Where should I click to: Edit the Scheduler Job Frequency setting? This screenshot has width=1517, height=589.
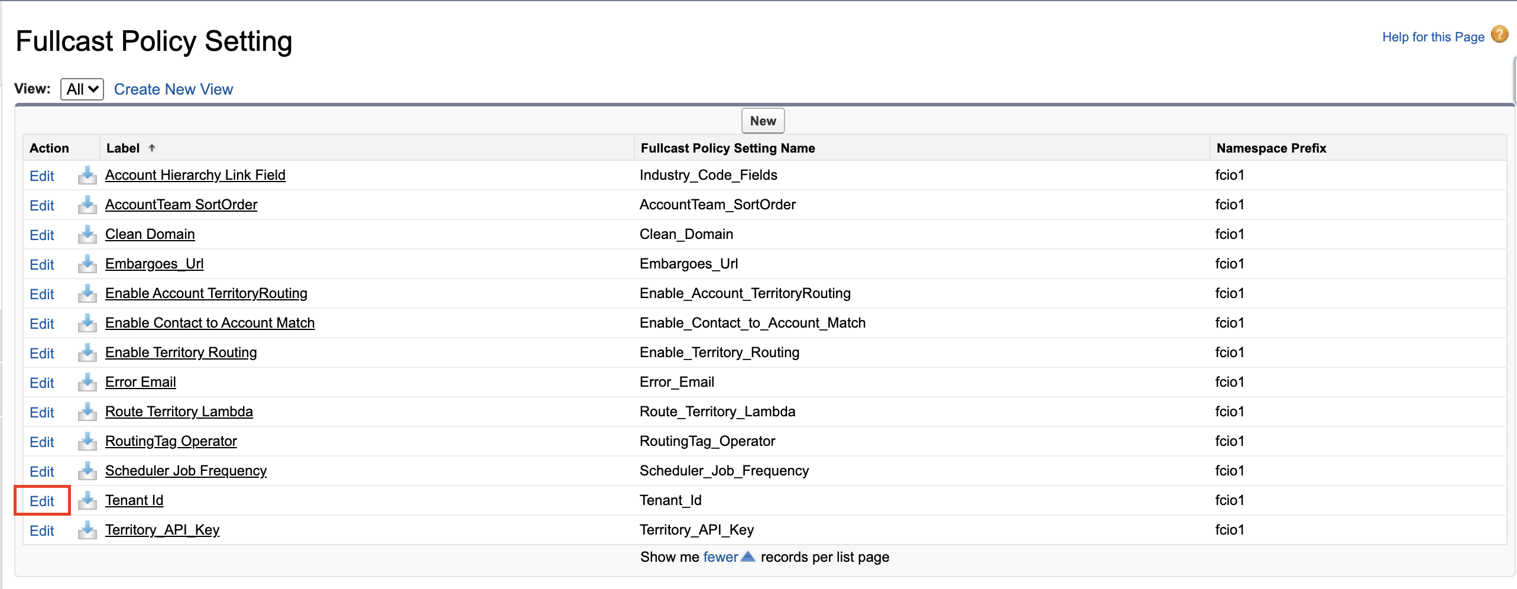pyautogui.click(x=42, y=471)
